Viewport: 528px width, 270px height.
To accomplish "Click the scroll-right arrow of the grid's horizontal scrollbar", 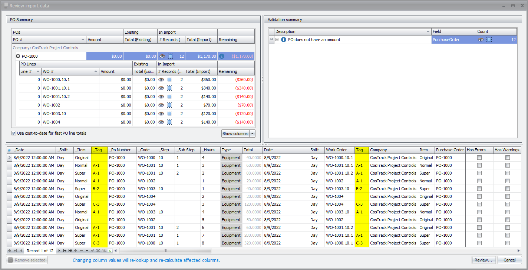I will (519, 251).
